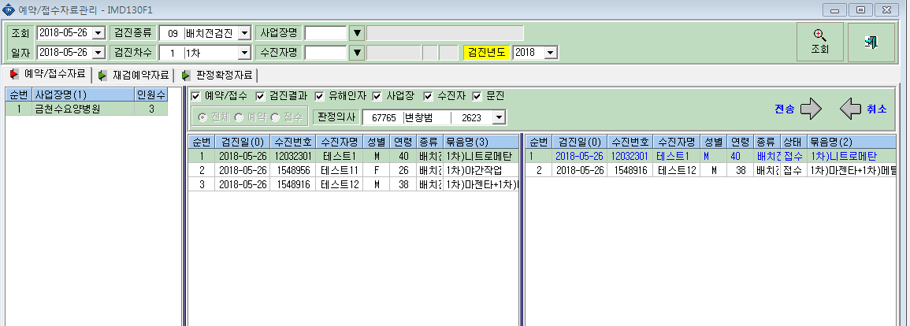Open the 판정확정자료 tab
The height and width of the screenshot is (326, 910).
[x=217, y=76]
